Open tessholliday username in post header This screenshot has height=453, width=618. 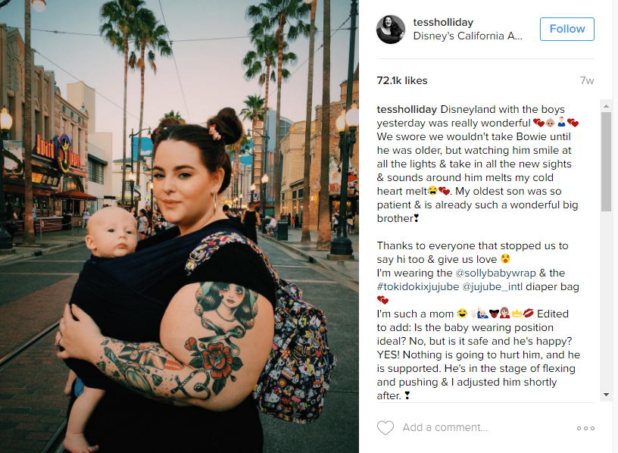(443, 23)
